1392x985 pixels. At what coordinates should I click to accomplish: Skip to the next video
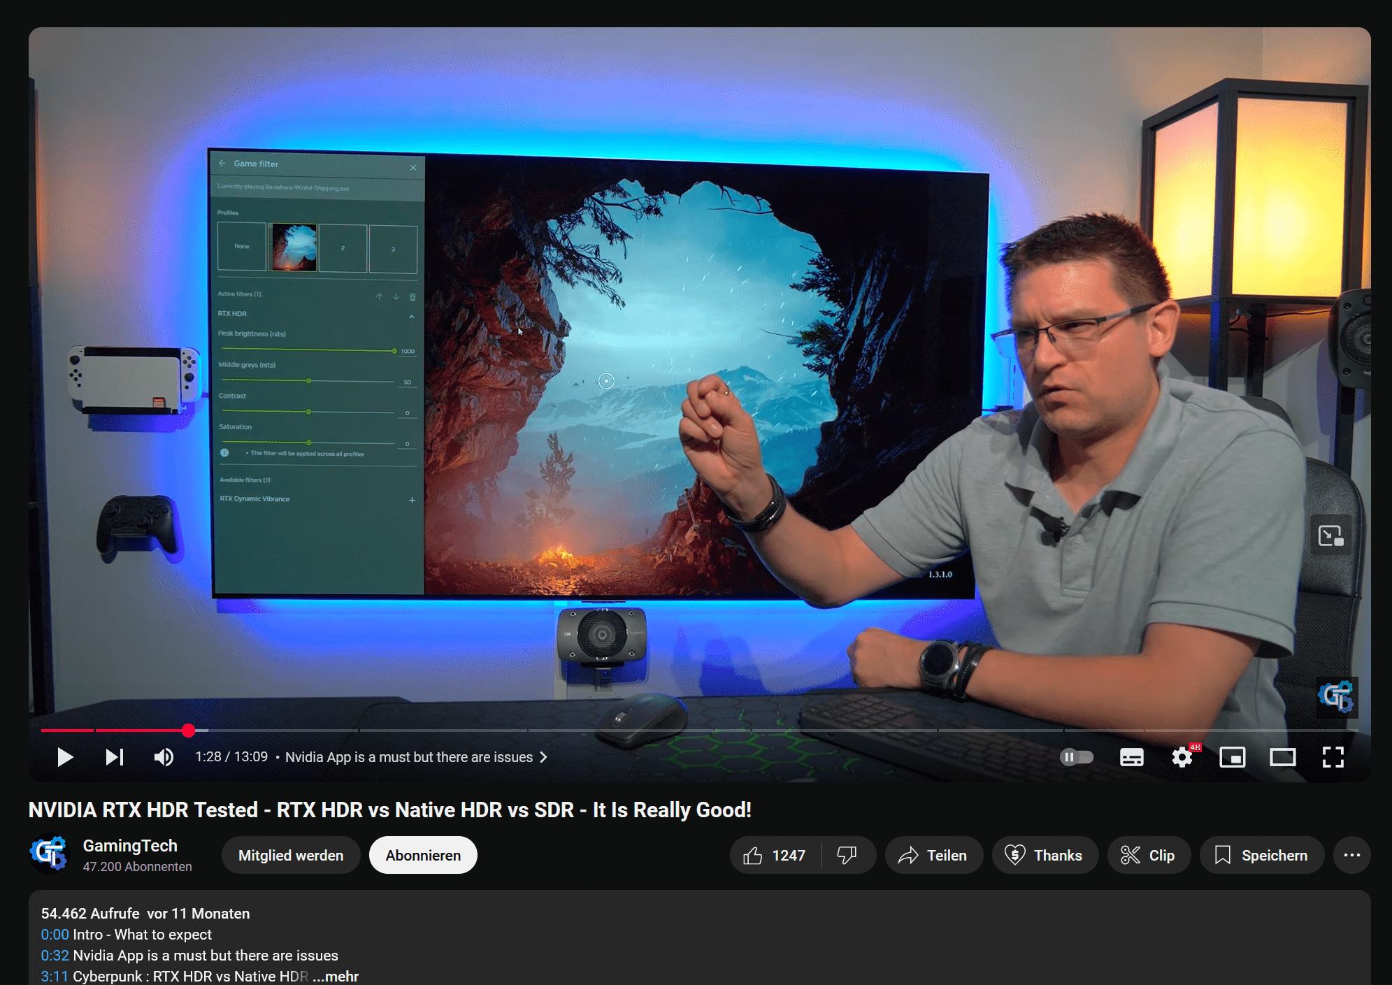click(x=115, y=757)
